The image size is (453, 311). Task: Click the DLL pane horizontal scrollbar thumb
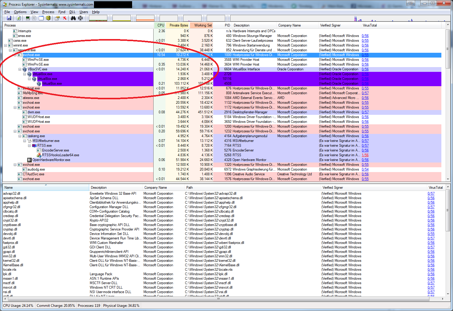tap(219, 298)
